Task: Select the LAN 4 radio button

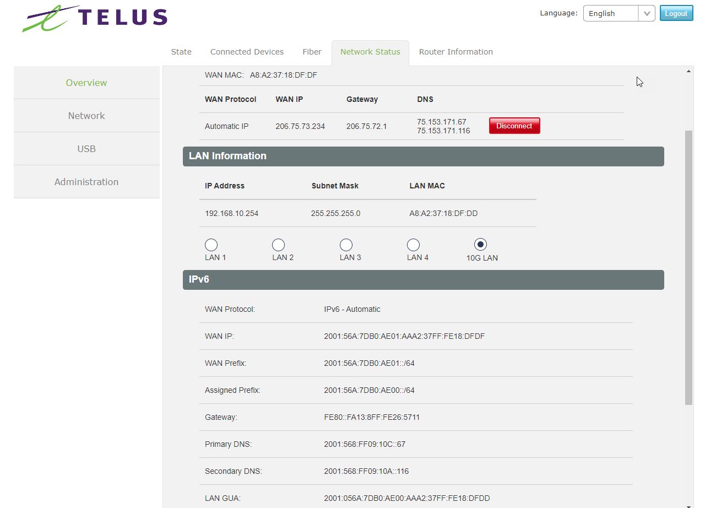Action: coord(413,245)
